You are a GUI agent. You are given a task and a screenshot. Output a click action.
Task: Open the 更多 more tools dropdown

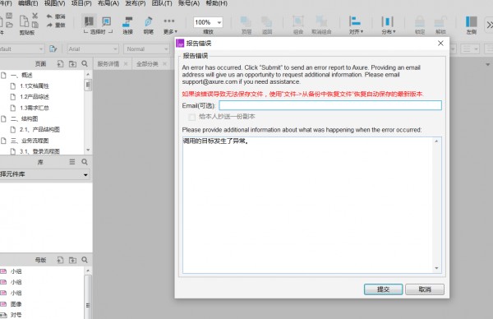(170, 25)
